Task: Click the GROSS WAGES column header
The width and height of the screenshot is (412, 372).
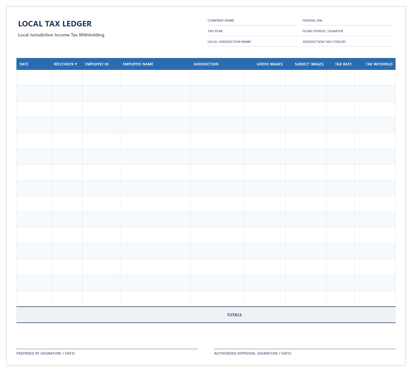Action: (265, 64)
